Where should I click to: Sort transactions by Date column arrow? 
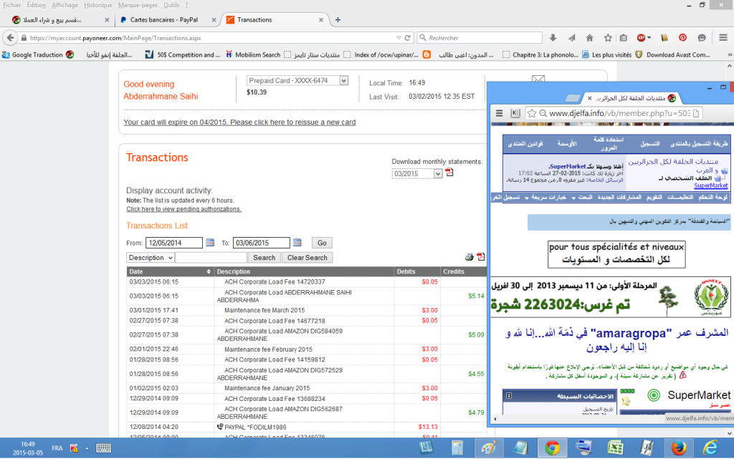click(209, 271)
